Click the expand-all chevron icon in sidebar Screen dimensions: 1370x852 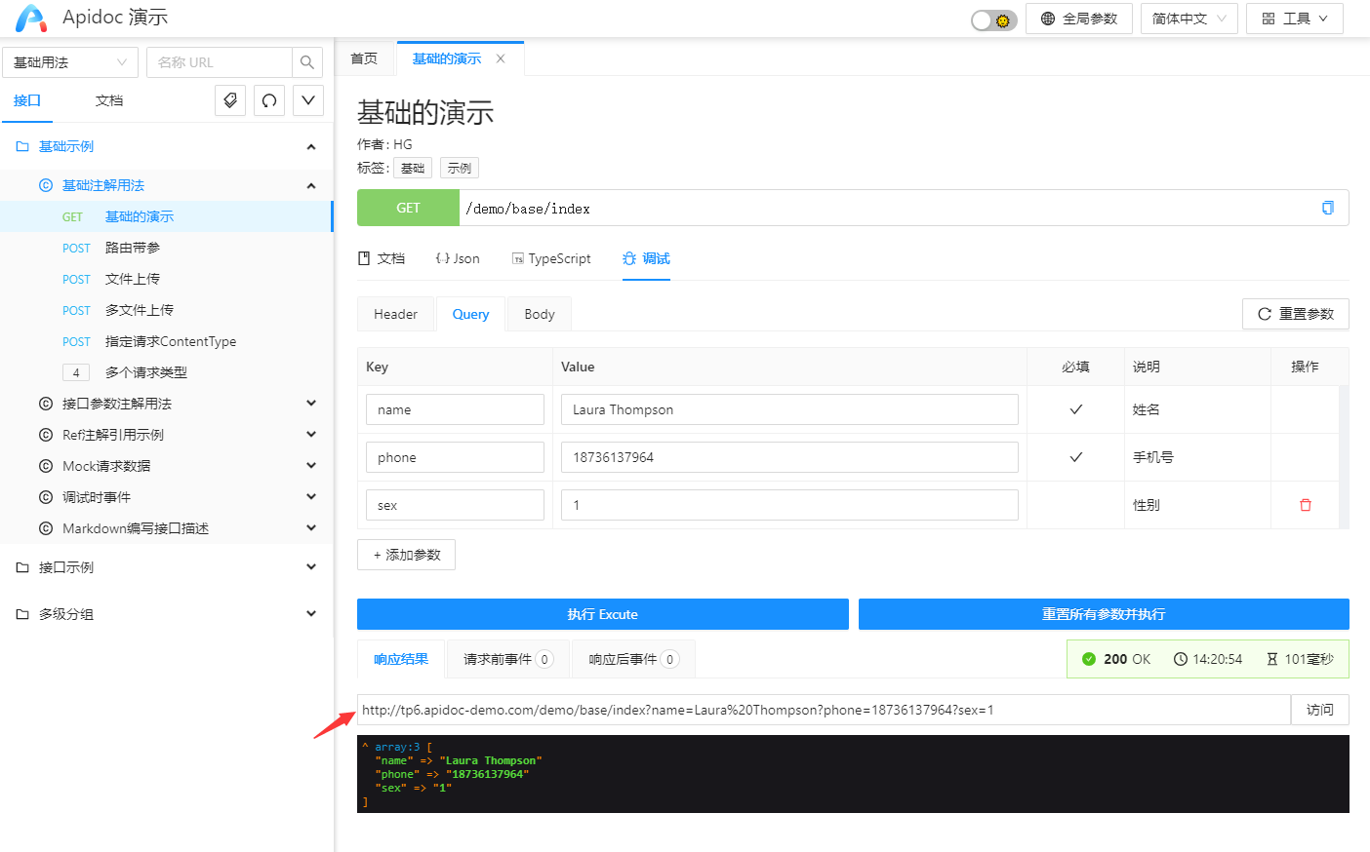[308, 100]
